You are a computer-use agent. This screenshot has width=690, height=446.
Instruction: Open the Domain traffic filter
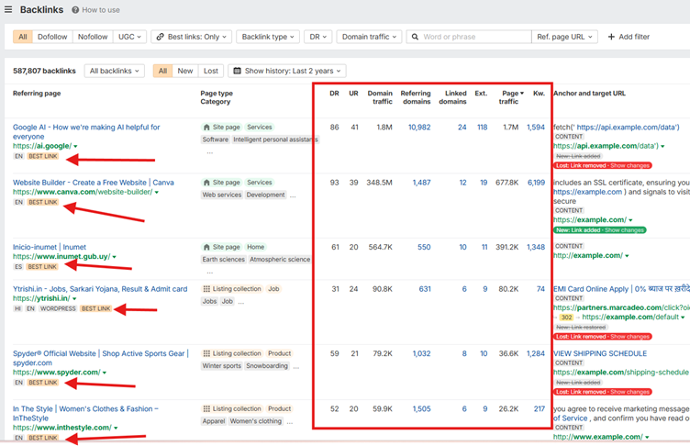tap(369, 37)
